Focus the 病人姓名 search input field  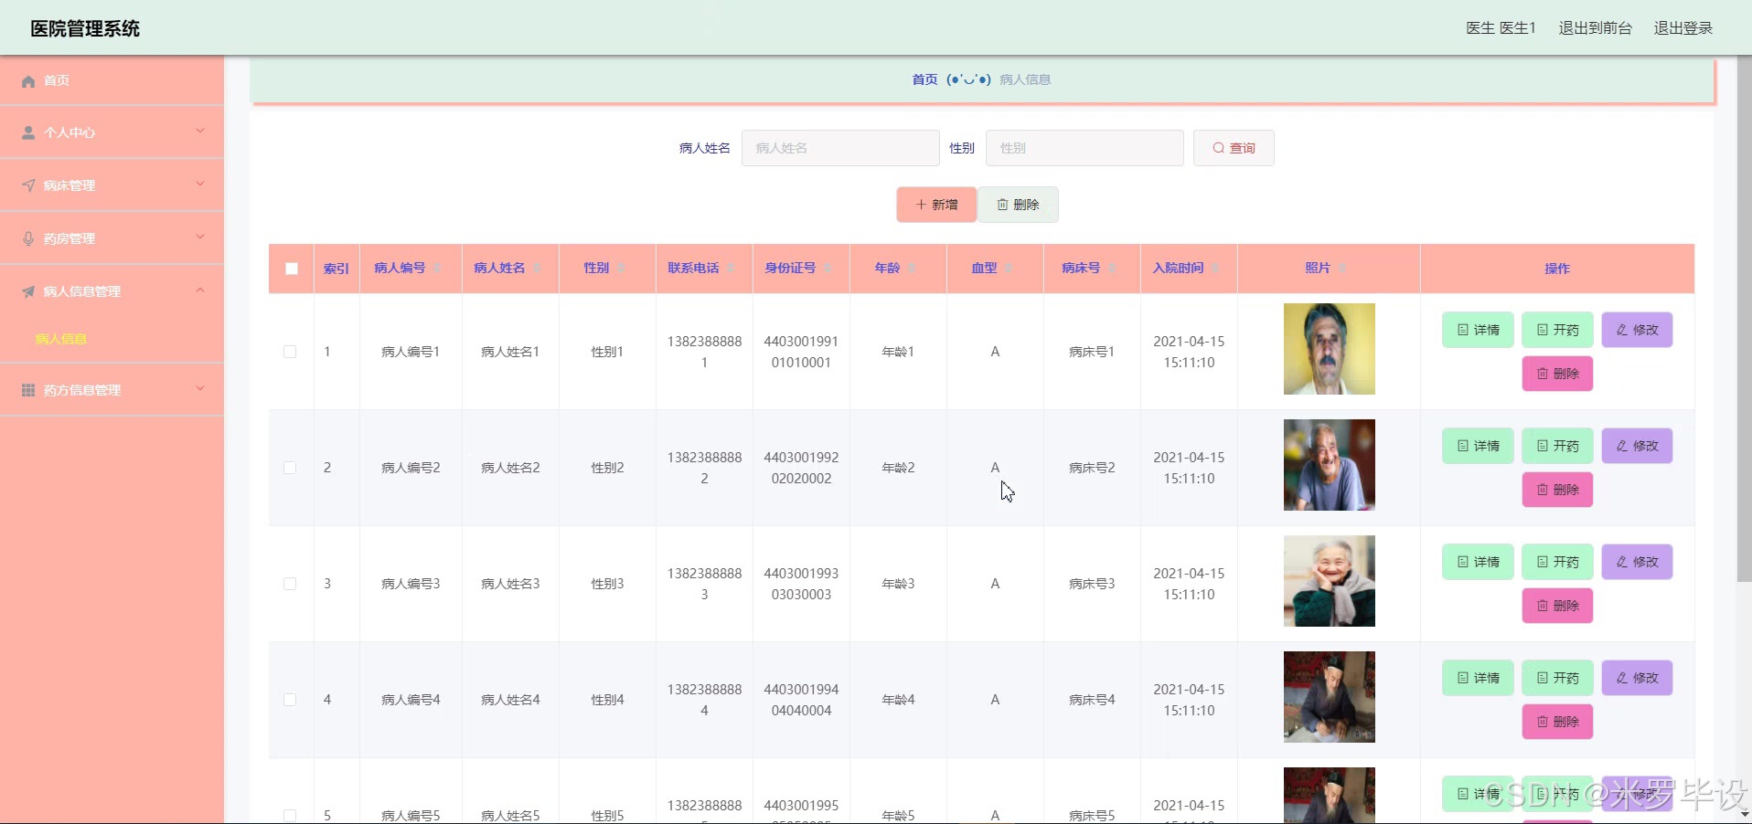pyautogui.click(x=840, y=148)
